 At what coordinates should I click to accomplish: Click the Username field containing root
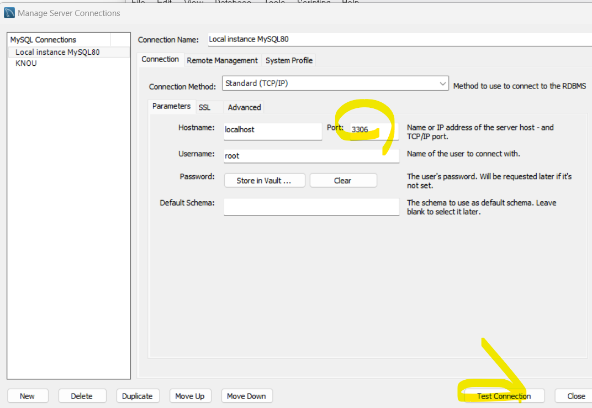[x=311, y=156]
